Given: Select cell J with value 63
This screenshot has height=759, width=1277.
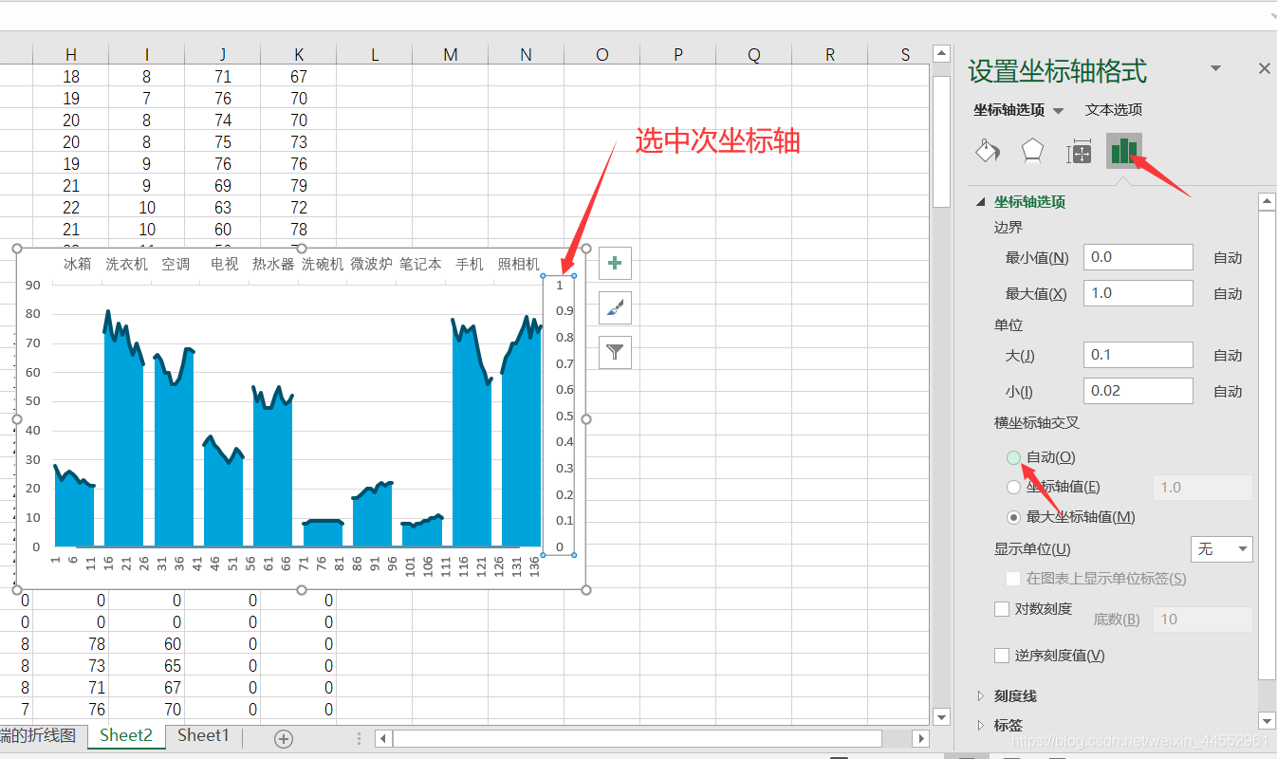Looking at the screenshot, I should 223,208.
